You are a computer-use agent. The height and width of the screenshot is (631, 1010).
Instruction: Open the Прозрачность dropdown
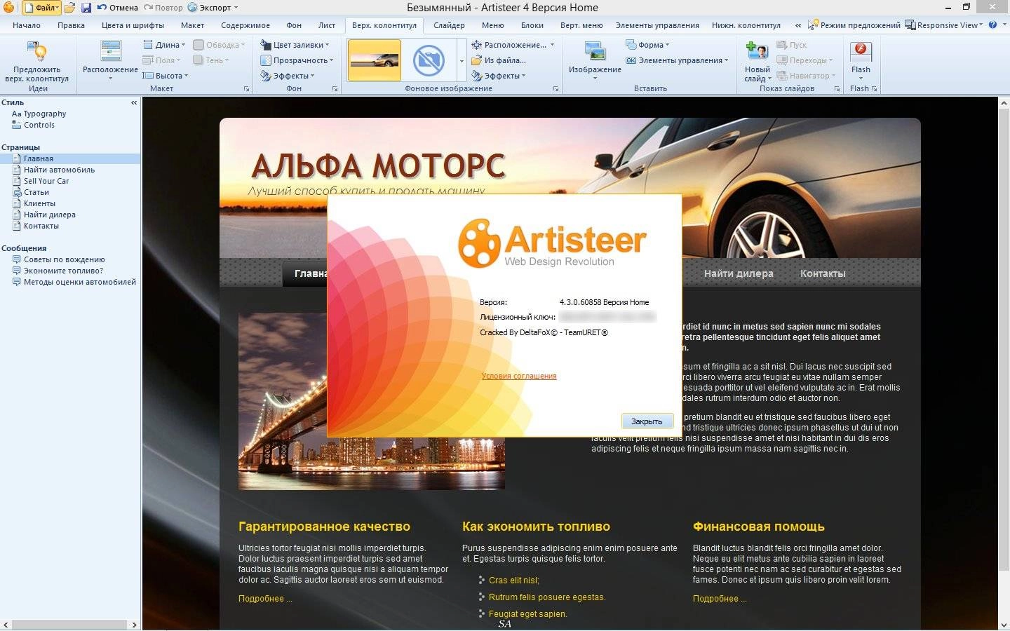click(x=297, y=60)
